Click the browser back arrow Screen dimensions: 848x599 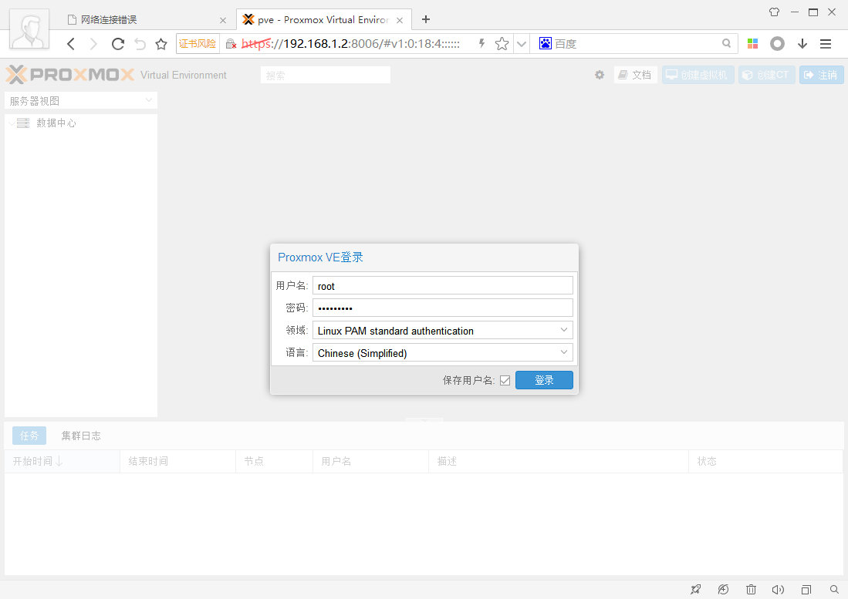71,44
